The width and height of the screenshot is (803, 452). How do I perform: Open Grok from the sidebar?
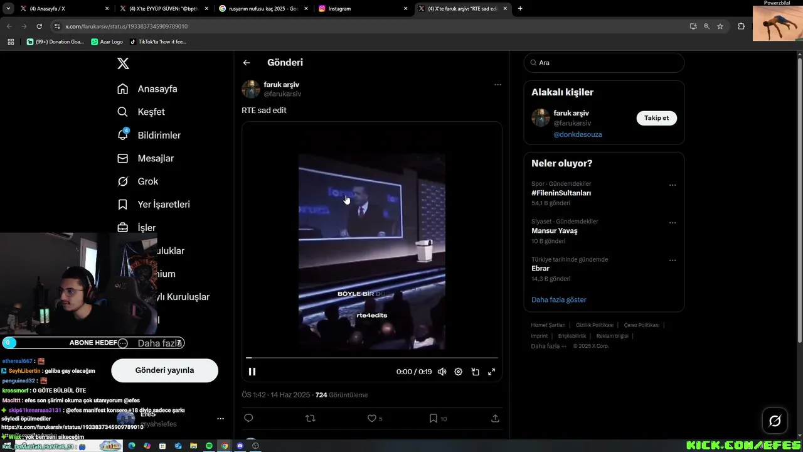coord(137,181)
